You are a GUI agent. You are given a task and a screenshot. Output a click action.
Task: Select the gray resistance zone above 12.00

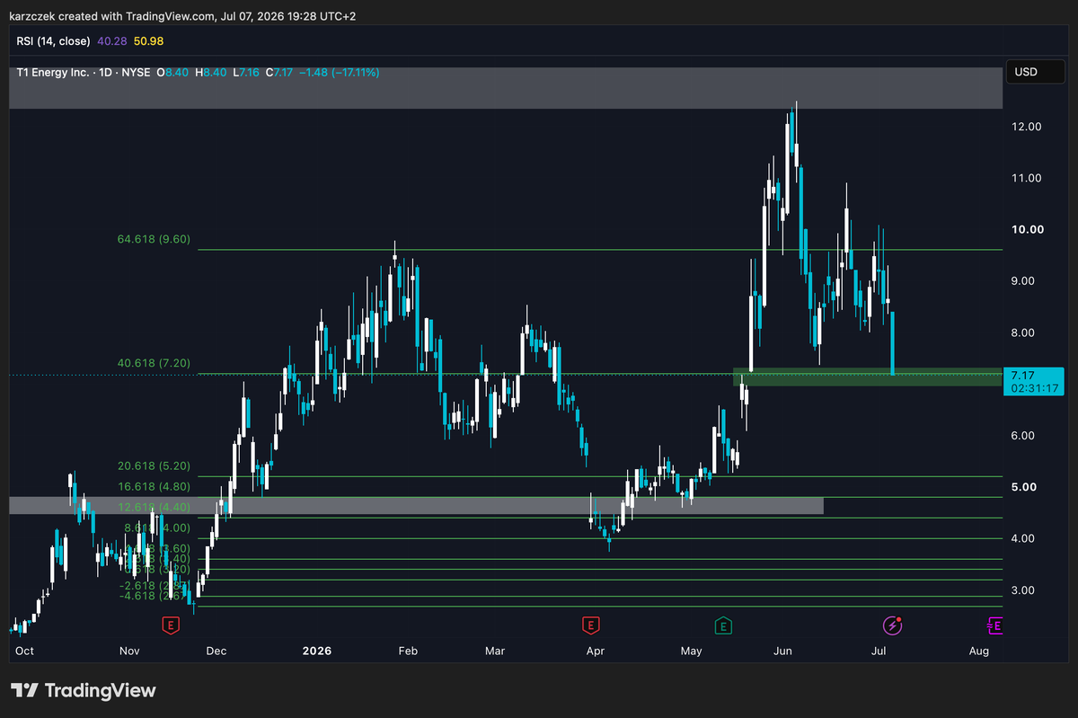click(x=505, y=88)
